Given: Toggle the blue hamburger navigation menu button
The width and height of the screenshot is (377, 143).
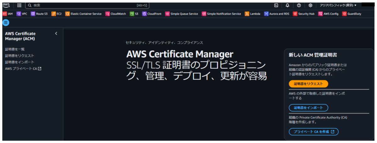Looking at the screenshot, I should coord(6,23).
